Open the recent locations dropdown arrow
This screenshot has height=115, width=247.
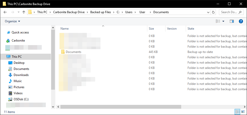coord(18,12)
